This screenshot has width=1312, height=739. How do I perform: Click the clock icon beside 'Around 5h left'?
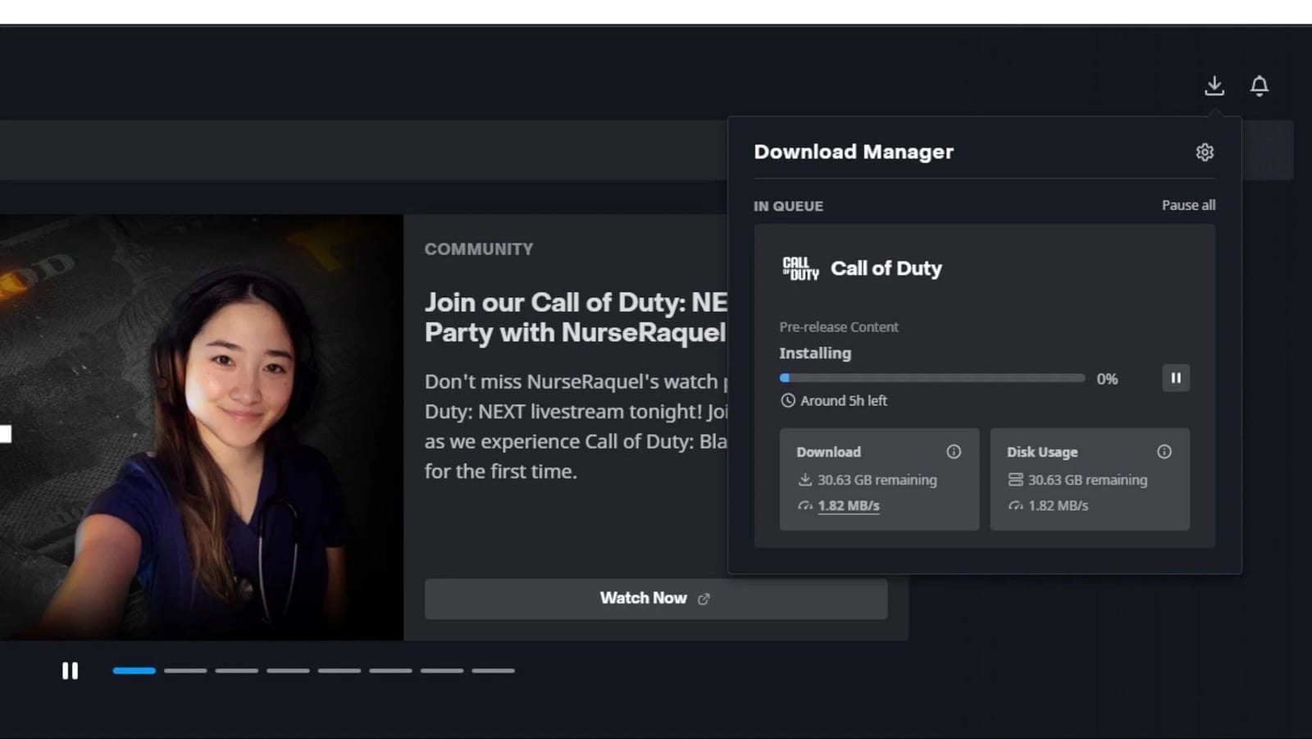pos(786,400)
